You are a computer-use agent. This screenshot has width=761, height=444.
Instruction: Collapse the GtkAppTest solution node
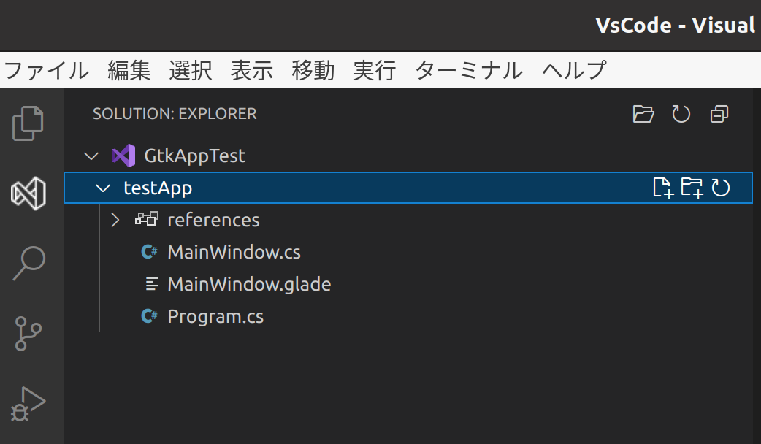(91, 156)
